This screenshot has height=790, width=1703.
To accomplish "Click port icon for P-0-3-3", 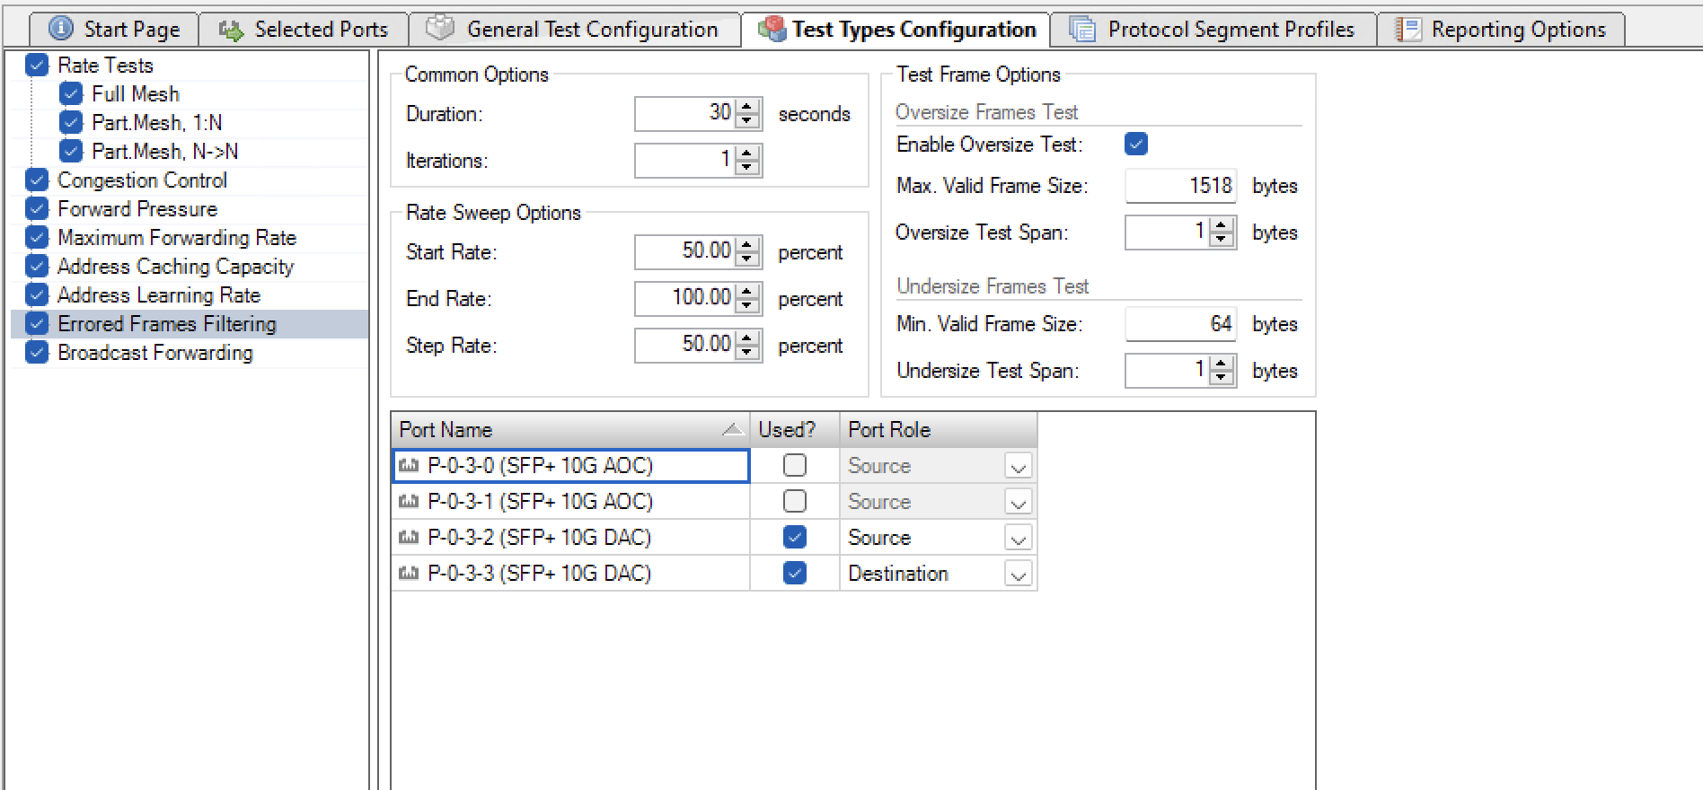I will pyautogui.click(x=409, y=573).
